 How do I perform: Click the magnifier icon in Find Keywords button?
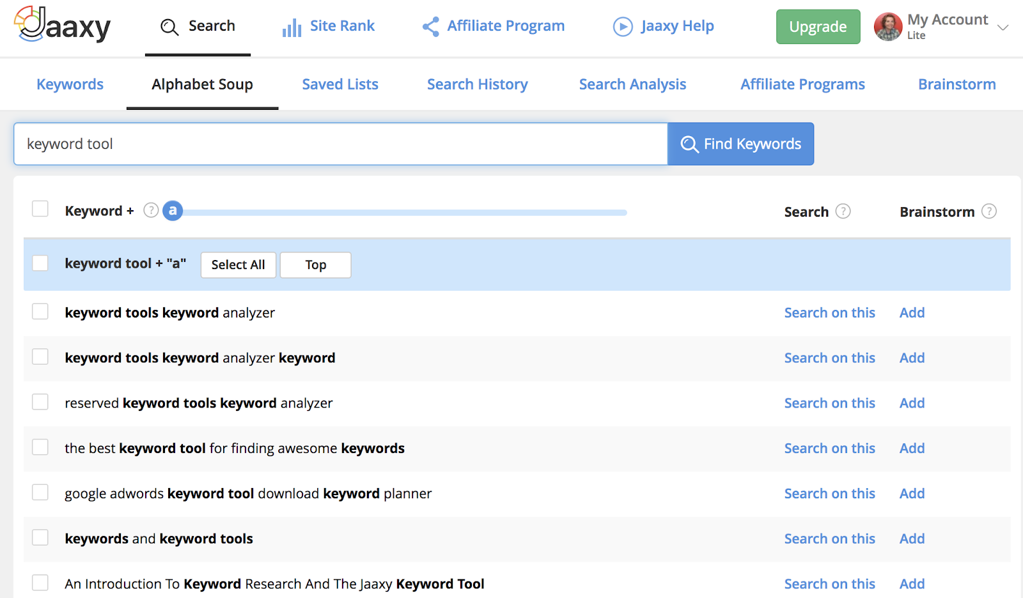click(689, 144)
